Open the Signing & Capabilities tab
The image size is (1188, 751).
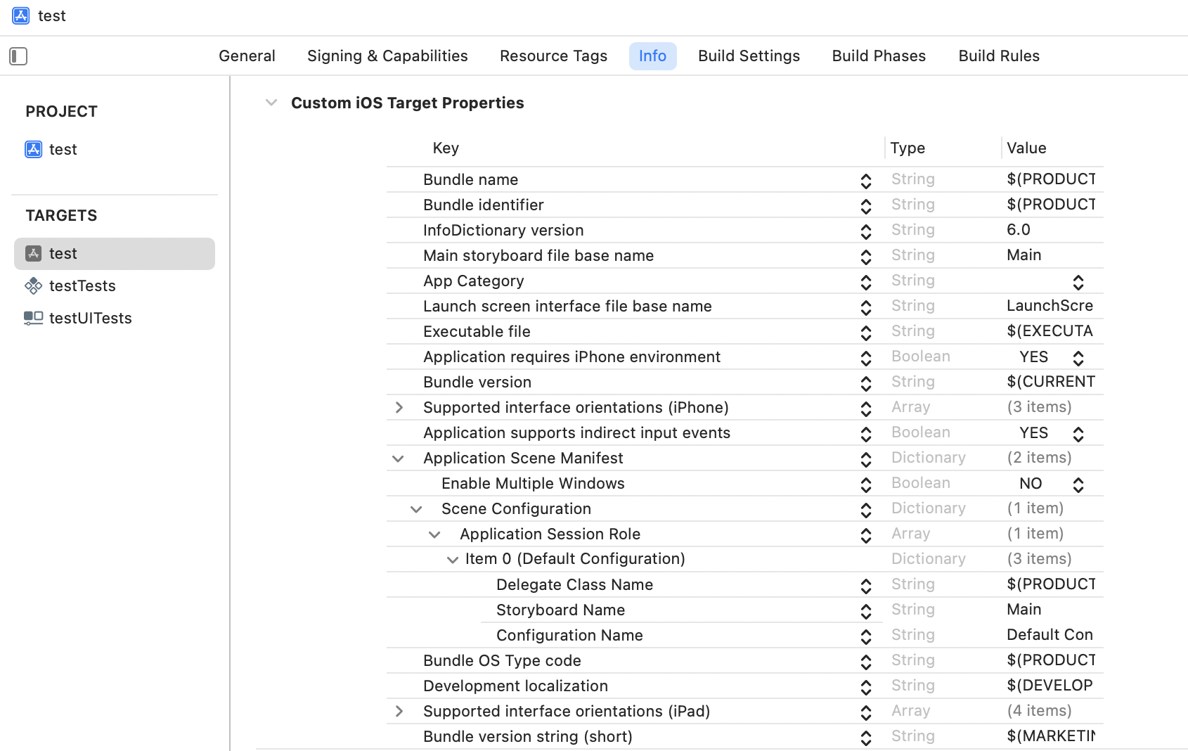tap(387, 56)
